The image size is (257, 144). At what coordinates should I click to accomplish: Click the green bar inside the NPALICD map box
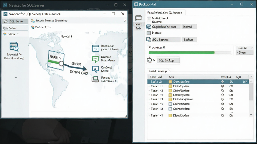tap(53, 62)
